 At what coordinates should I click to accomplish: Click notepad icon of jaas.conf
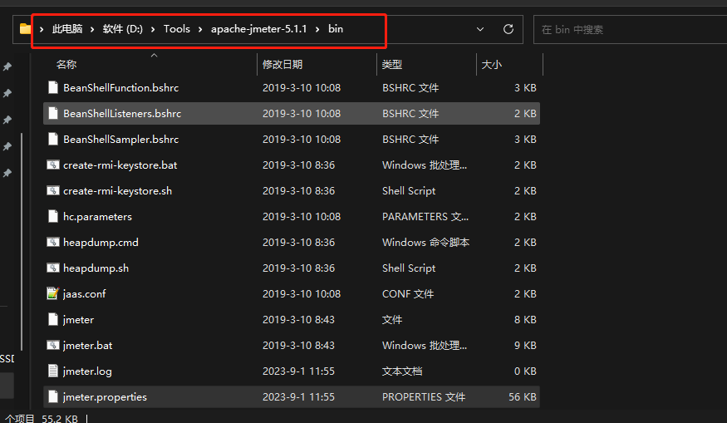pyautogui.click(x=53, y=293)
